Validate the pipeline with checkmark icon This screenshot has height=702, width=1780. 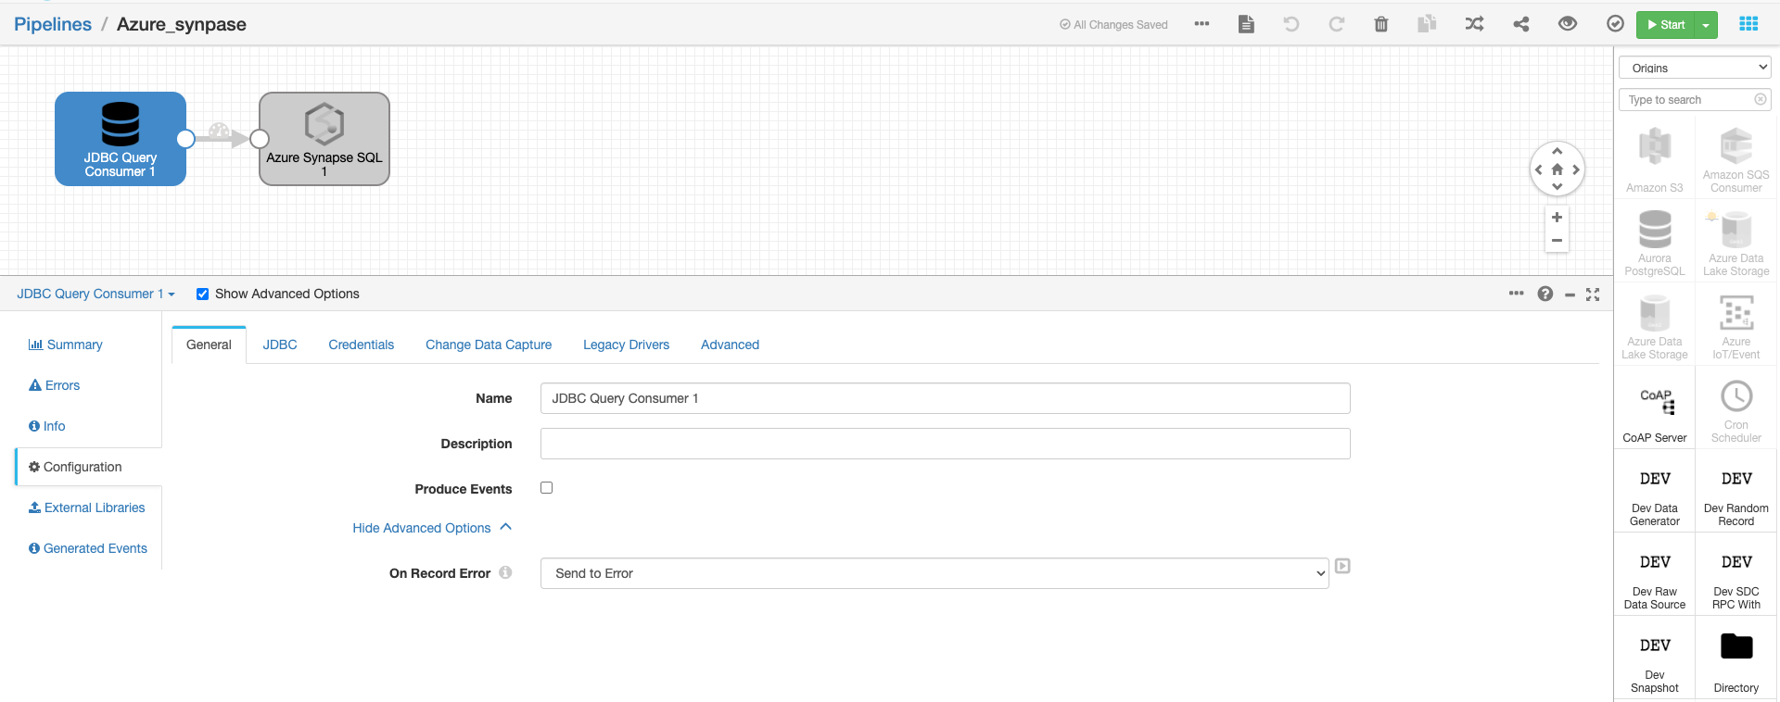(x=1615, y=24)
